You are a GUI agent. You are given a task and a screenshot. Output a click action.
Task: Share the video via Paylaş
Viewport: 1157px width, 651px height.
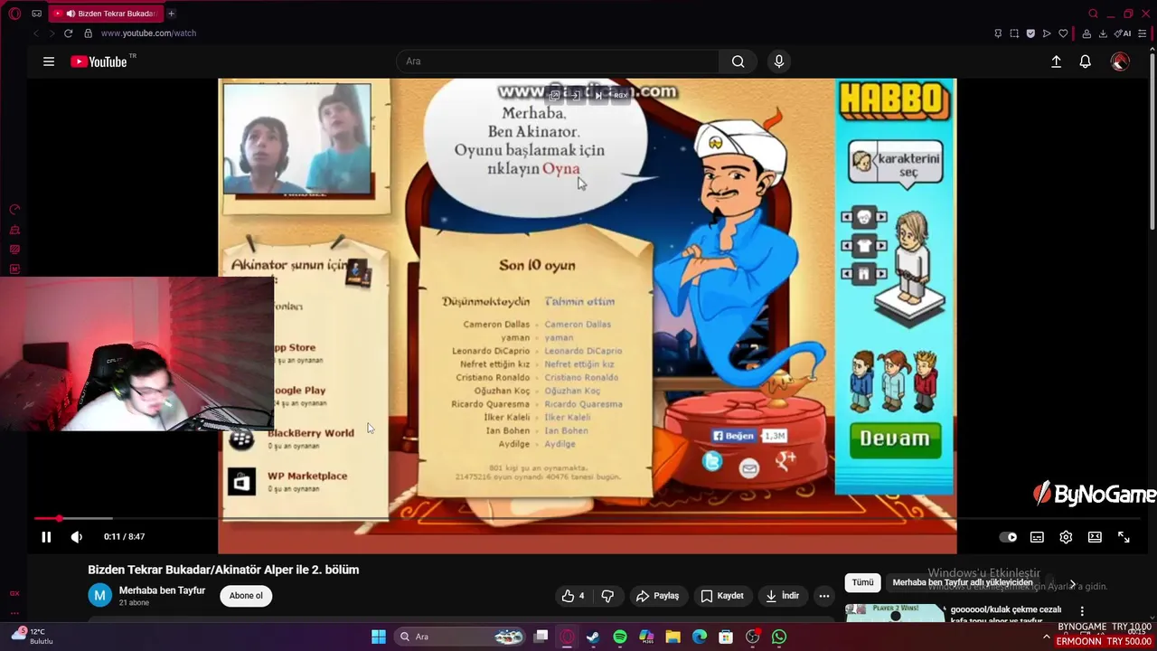[657, 596]
